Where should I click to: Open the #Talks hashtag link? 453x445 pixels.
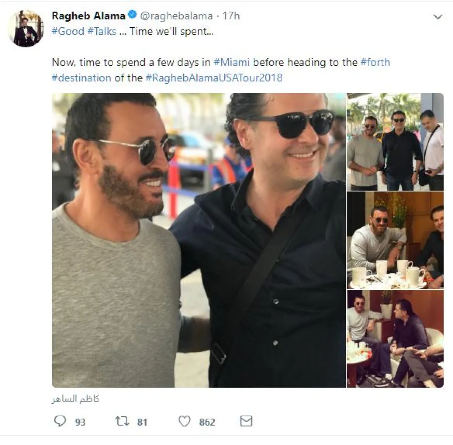tap(102, 31)
